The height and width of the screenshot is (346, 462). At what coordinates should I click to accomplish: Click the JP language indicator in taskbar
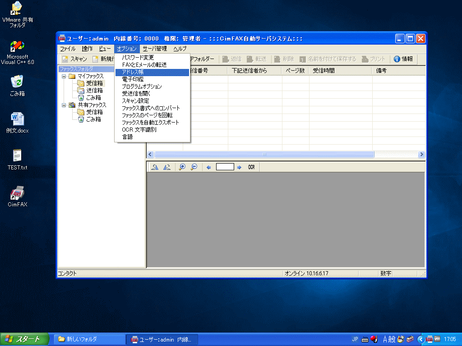[355, 339]
